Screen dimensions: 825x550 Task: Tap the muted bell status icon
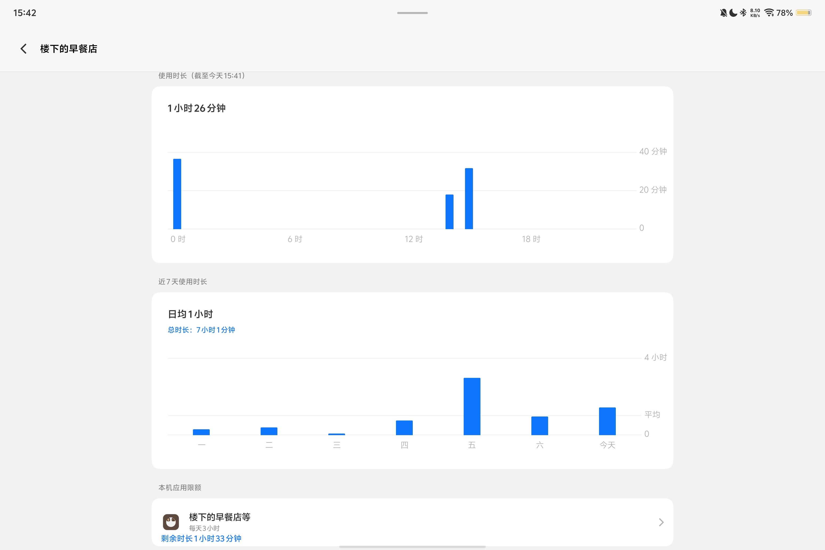coord(723,13)
